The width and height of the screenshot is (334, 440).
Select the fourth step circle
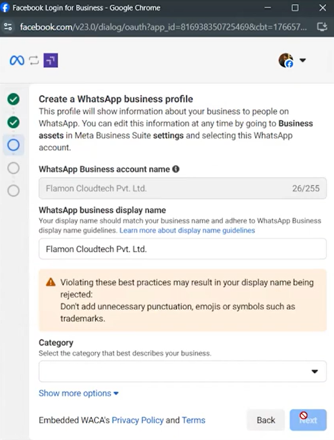(13, 168)
